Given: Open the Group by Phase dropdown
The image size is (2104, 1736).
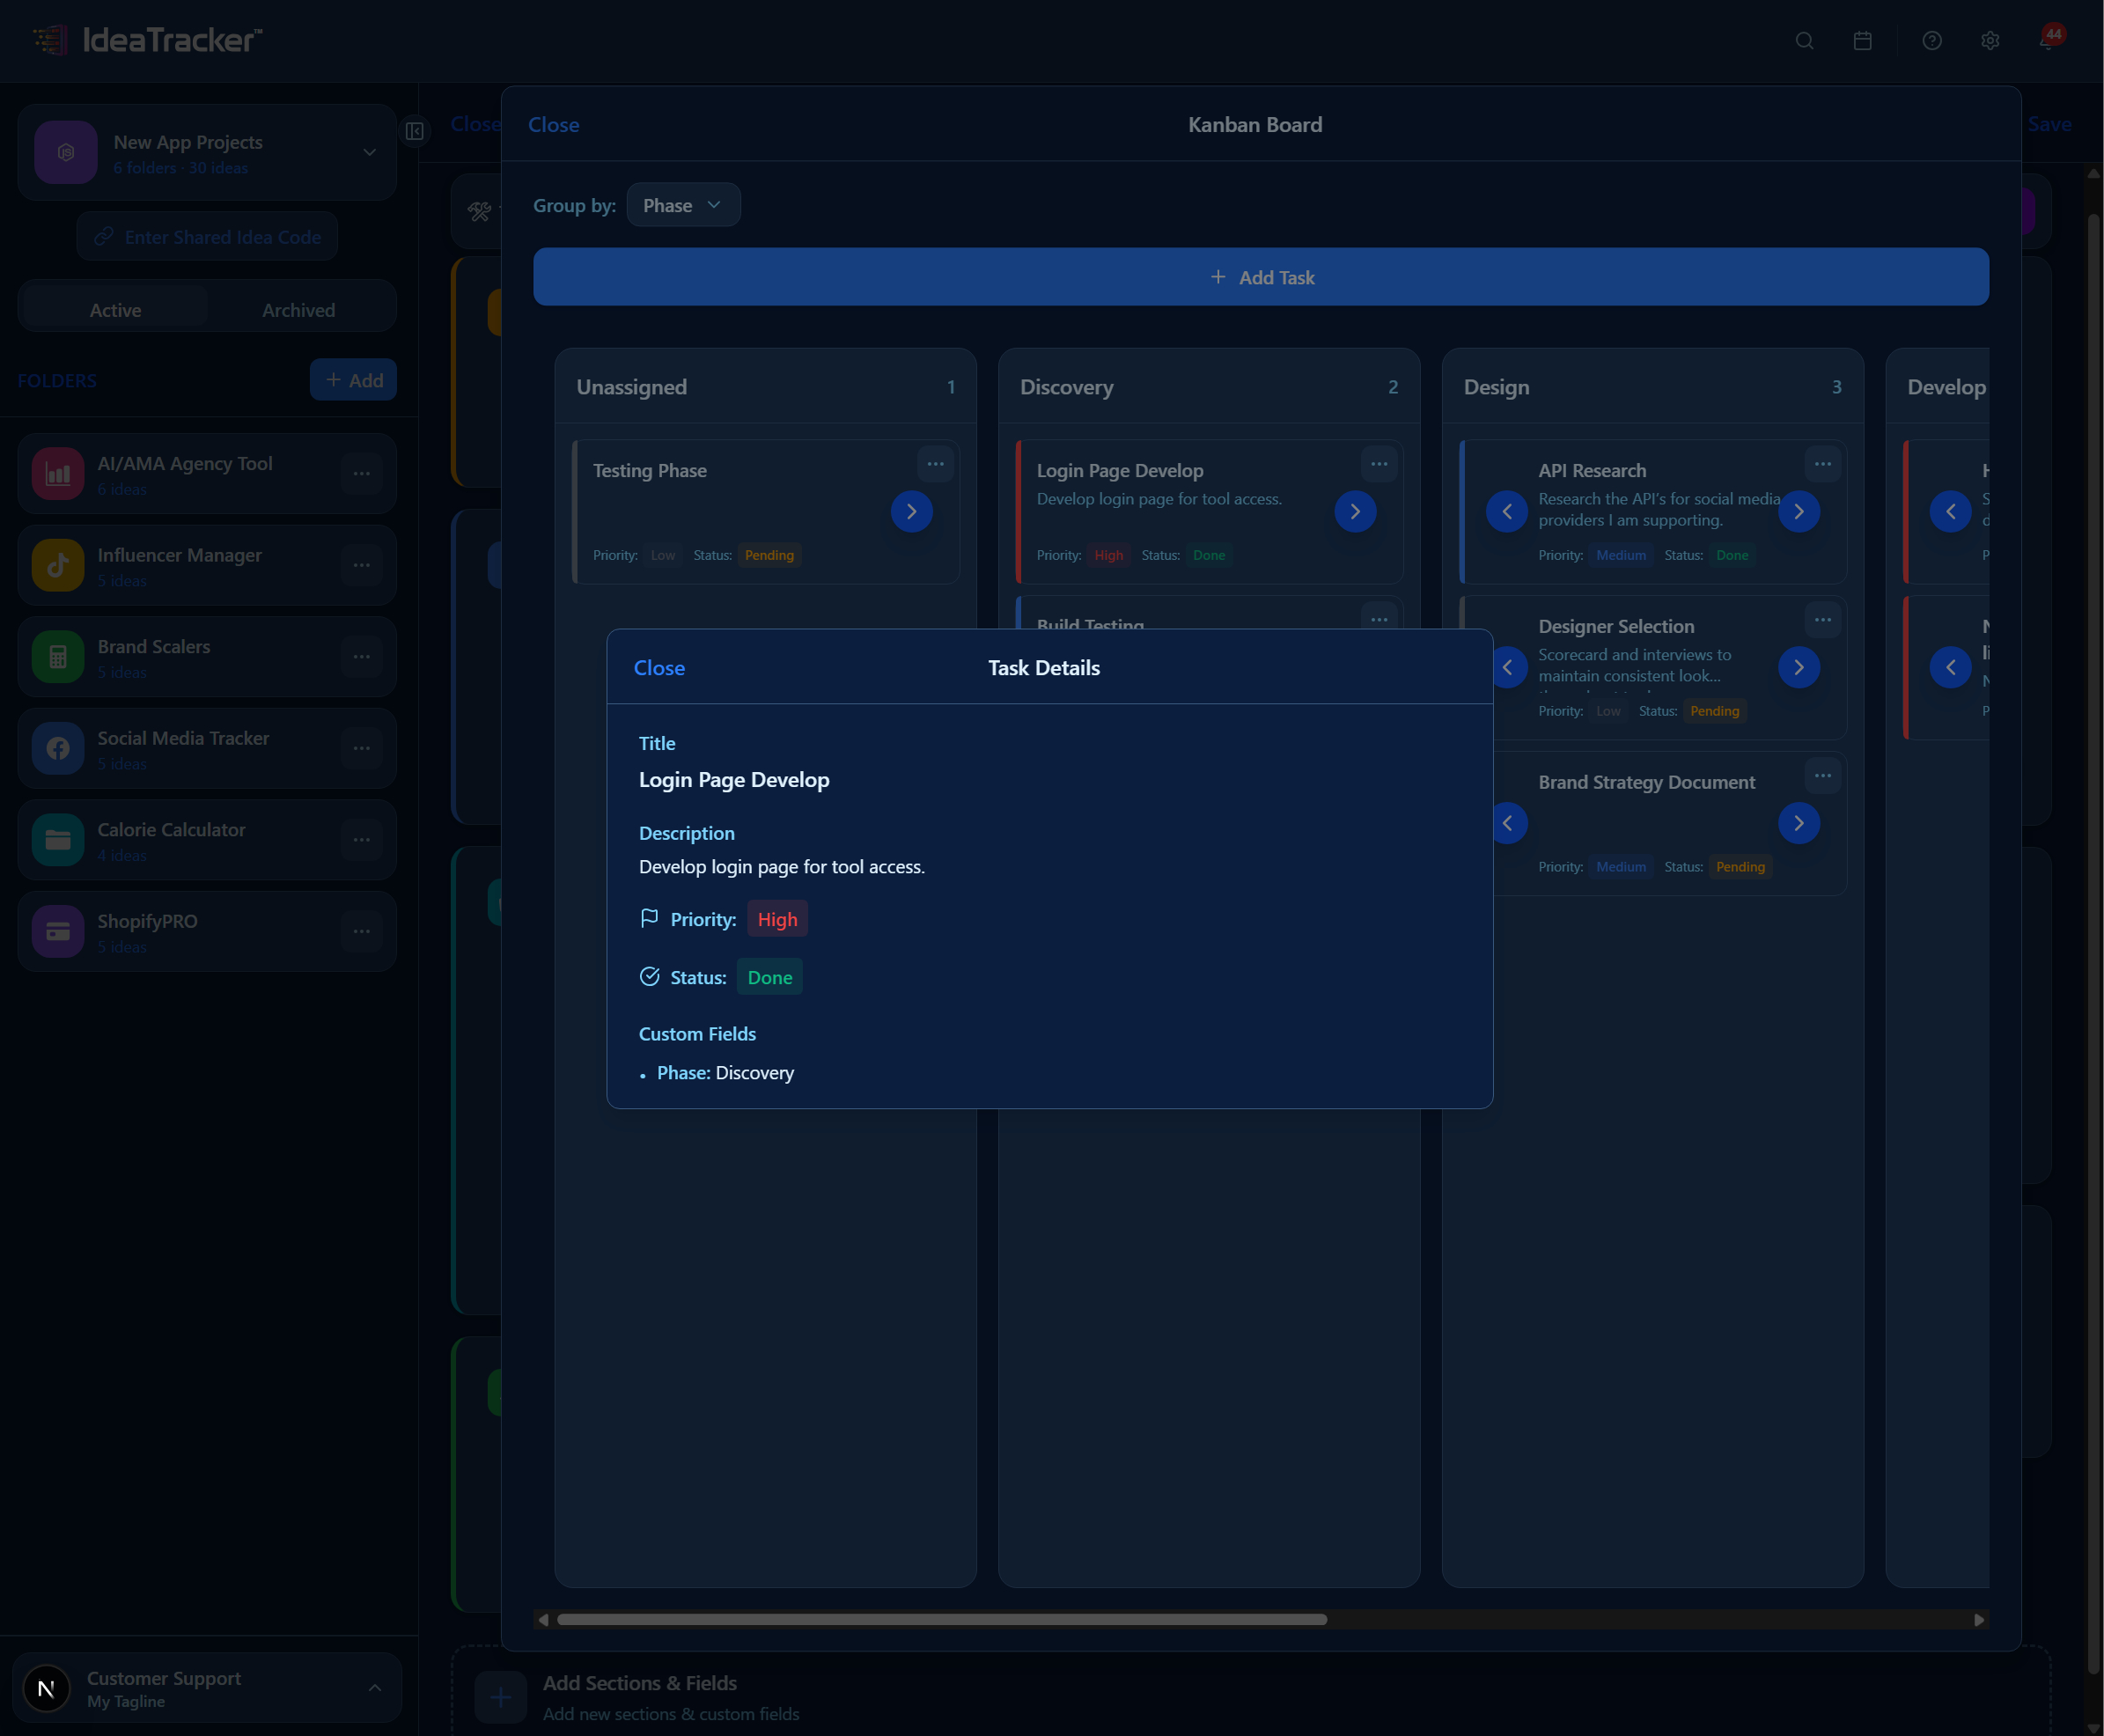Looking at the screenshot, I should pos(683,205).
